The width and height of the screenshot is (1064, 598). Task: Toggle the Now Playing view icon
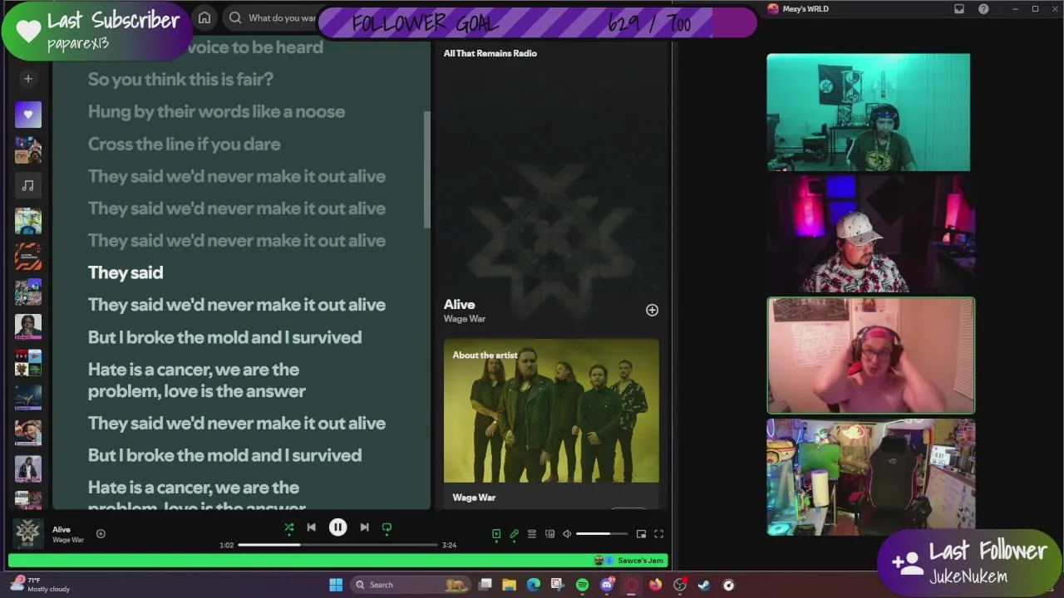496,534
